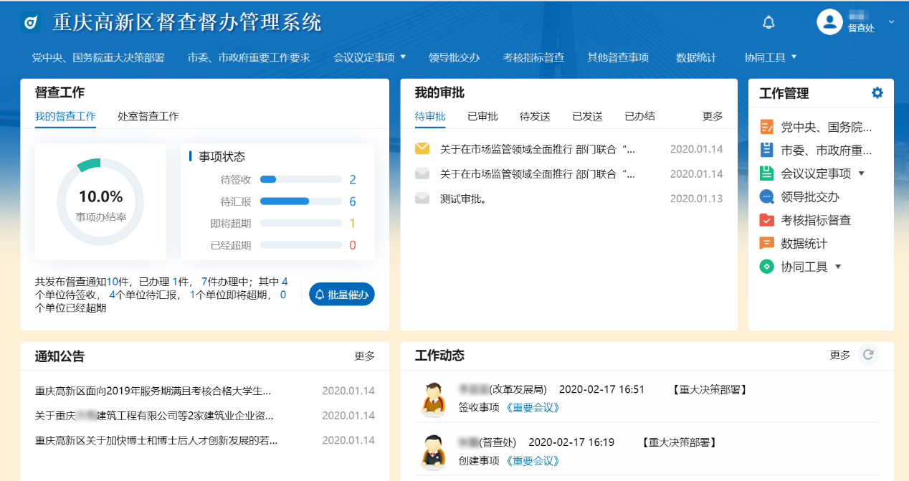Screen dimensions: 909x481
Task: Open 工作管理 settings gear
Action: [877, 92]
